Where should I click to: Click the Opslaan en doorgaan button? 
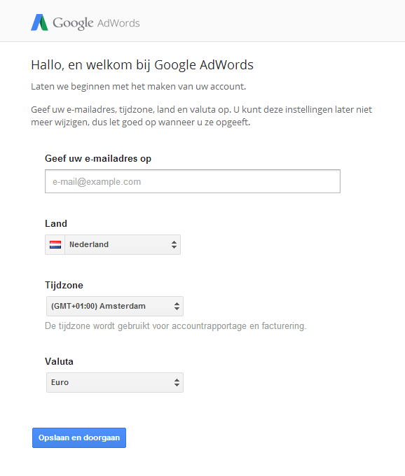[x=79, y=437]
